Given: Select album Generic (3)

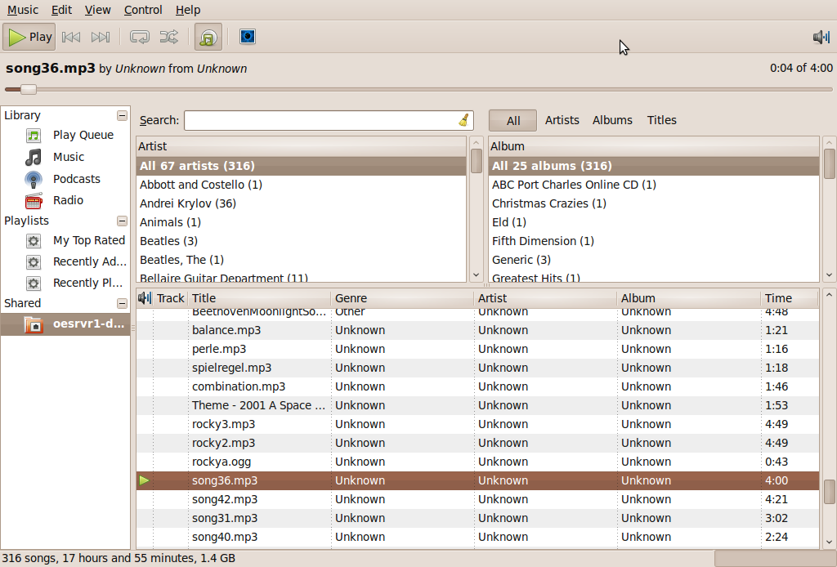Looking at the screenshot, I should click(654, 260).
